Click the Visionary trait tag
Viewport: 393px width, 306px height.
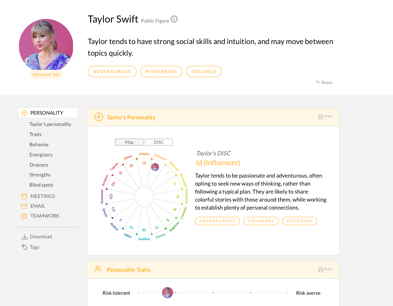[x=260, y=221]
